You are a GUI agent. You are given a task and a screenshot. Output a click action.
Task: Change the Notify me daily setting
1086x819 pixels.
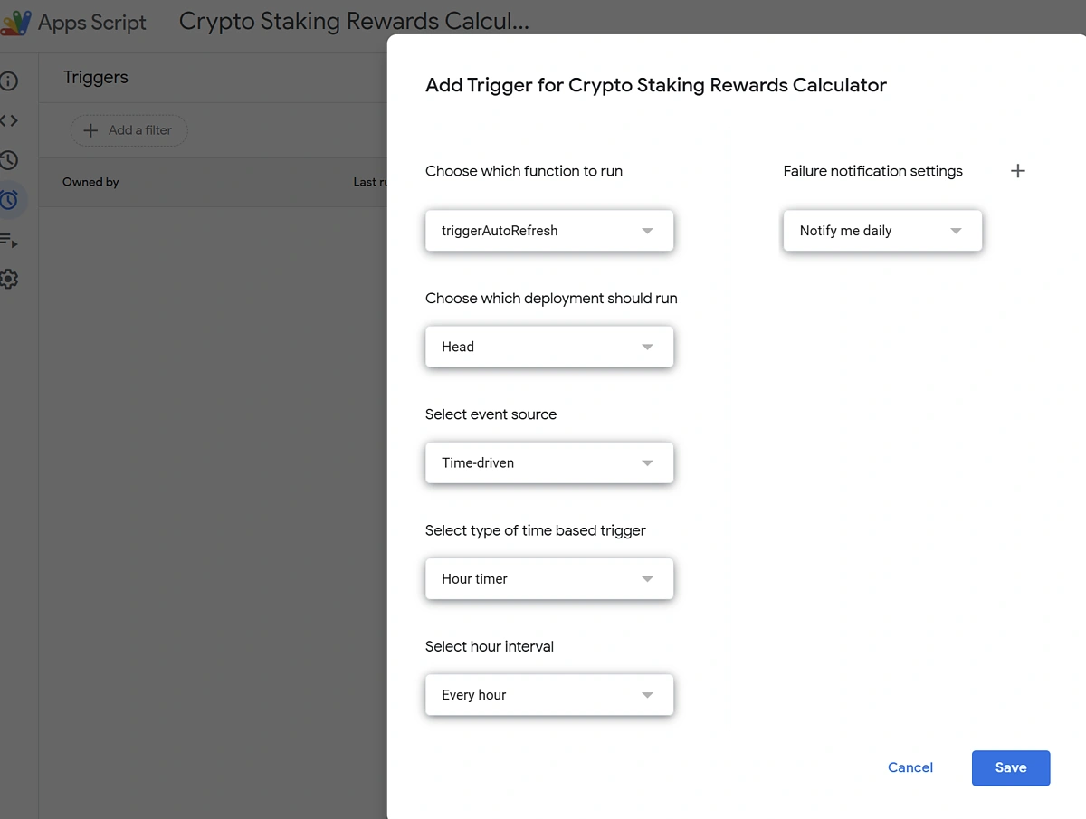click(x=881, y=231)
